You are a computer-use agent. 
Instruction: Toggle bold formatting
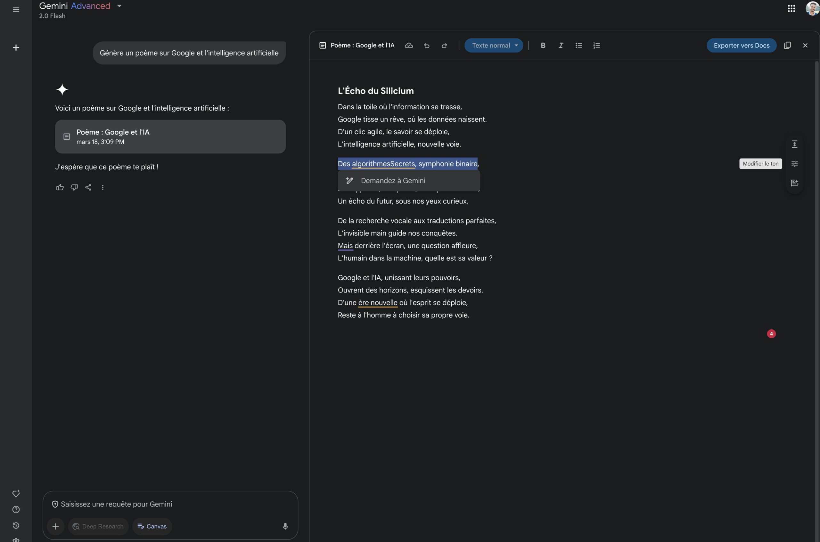(543, 45)
